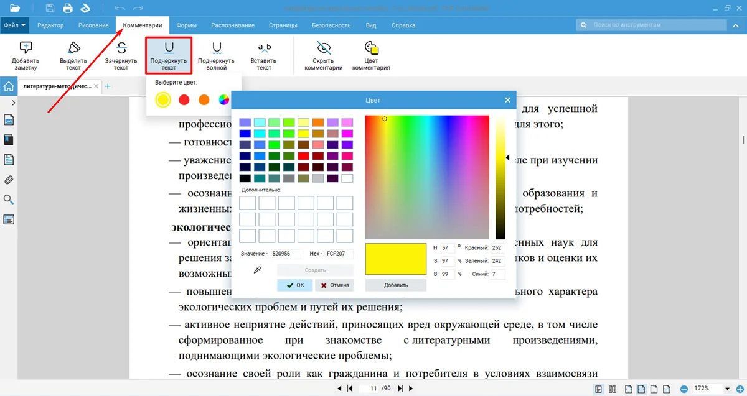Click the rainbow custom color wheel swatch
The width and height of the screenshot is (747, 396).
pyautogui.click(x=223, y=99)
